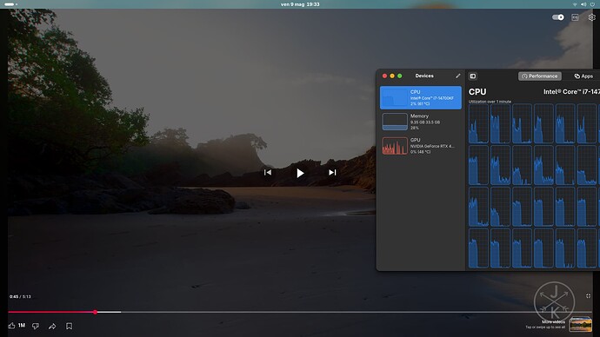
Task: Click the 1M likes count
Action: [x=22, y=326]
